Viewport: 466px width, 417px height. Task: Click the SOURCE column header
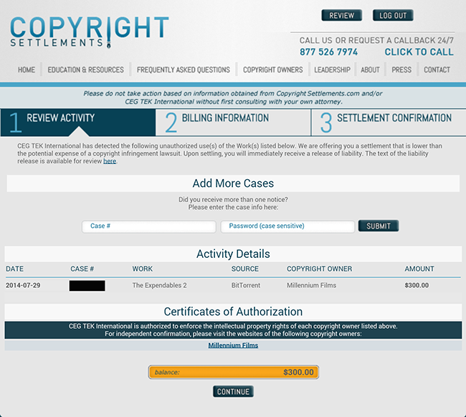point(245,269)
